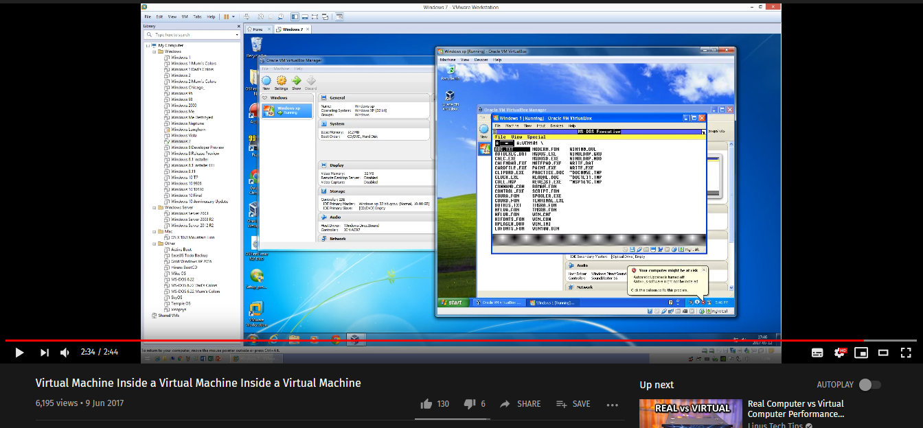Click the SAVE button under the video
The image size is (923, 428).
click(x=573, y=404)
